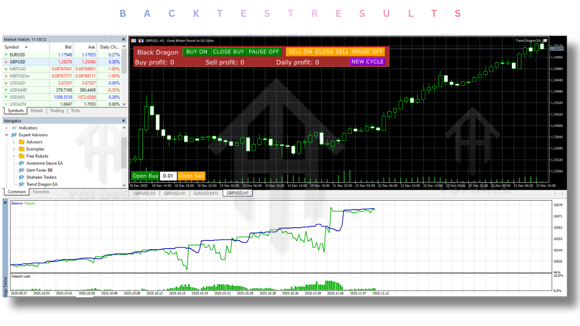Click EURUSD's green upward trend arrow

pos(6,54)
